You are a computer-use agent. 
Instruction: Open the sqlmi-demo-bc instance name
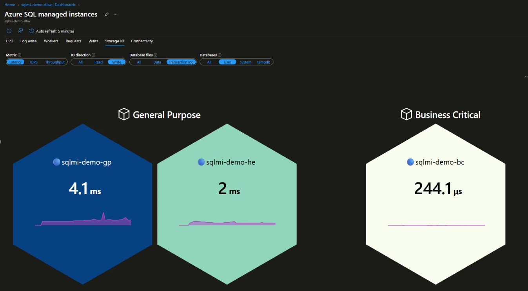click(440, 162)
